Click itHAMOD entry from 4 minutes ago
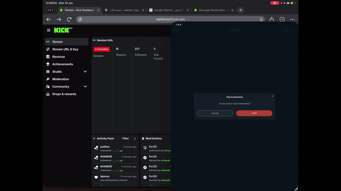 click(115, 168)
